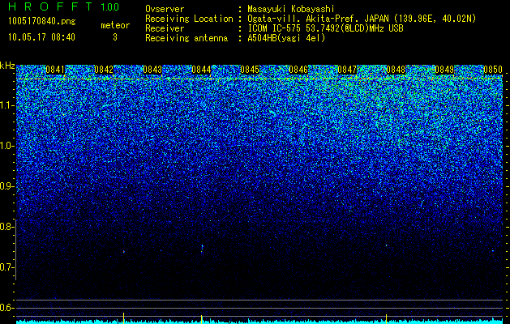Click the 0842 time label

point(104,70)
